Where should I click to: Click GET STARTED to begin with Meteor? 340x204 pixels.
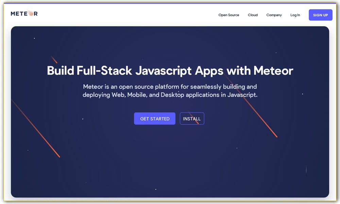(155, 118)
